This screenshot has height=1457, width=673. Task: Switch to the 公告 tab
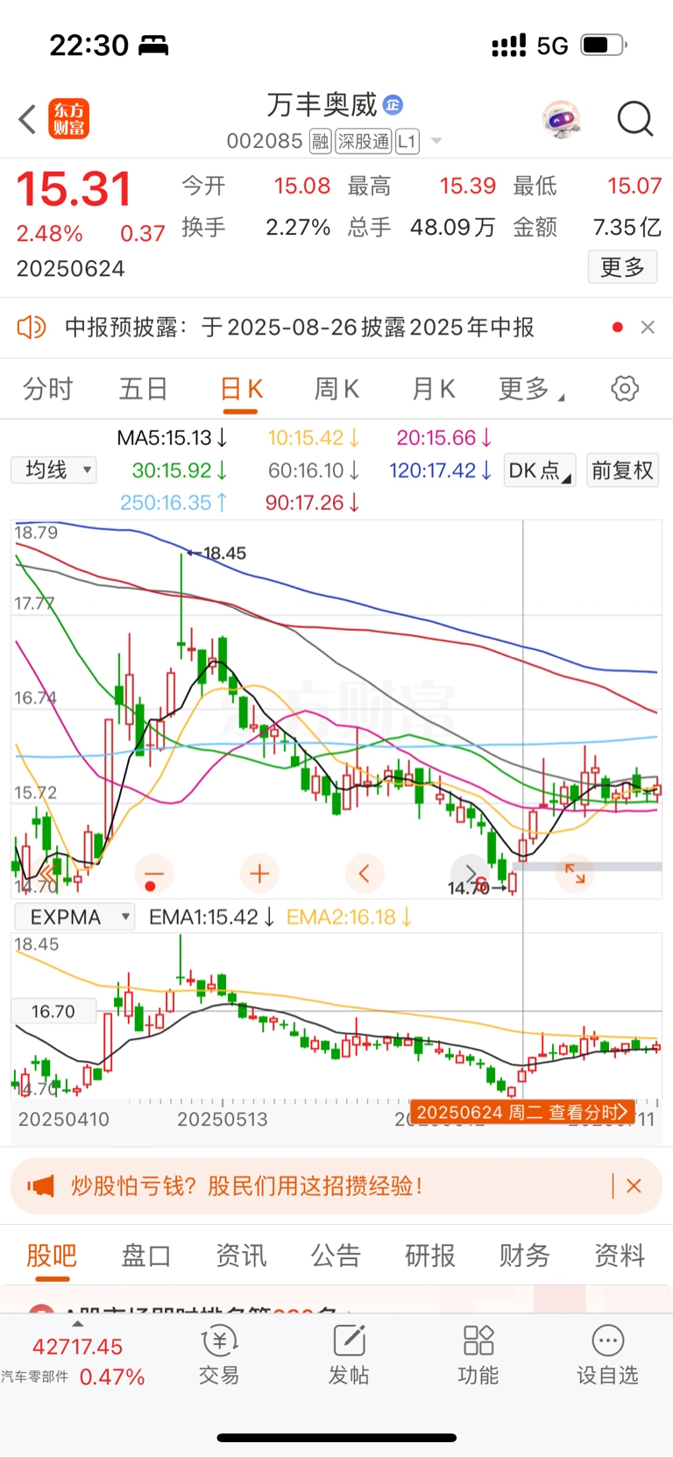(336, 1255)
